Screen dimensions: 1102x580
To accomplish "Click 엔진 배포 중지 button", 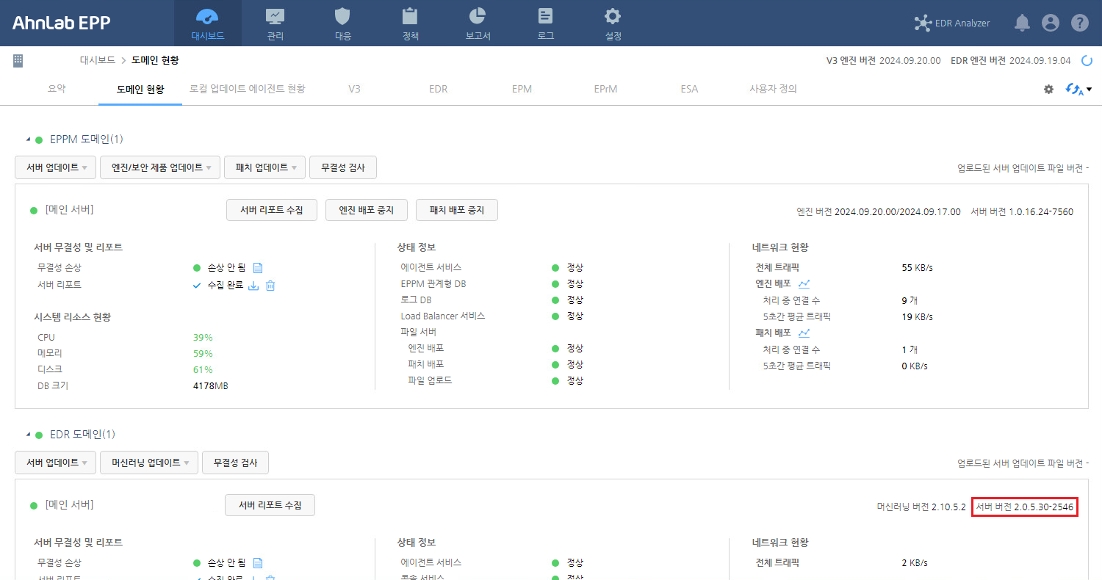I will (x=367, y=210).
